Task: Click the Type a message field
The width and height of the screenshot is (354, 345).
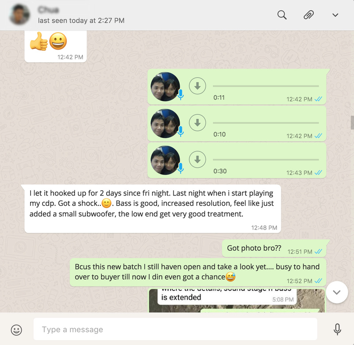Action: [x=175, y=329]
